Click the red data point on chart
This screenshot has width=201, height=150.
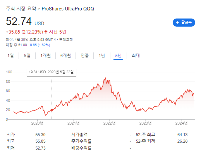coord(52,110)
